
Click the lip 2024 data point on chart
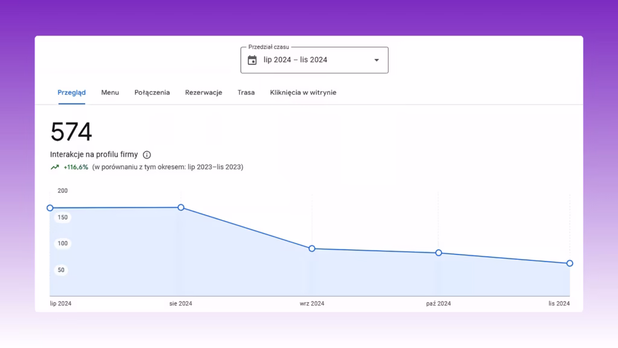(50, 208)
